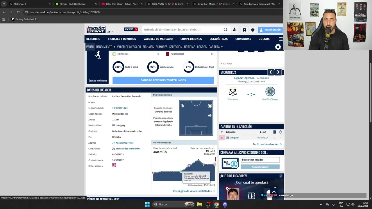Screen dimensions: 372x209
Task: Switch to Valor de Mercado tab
Action: coord(129,47)
